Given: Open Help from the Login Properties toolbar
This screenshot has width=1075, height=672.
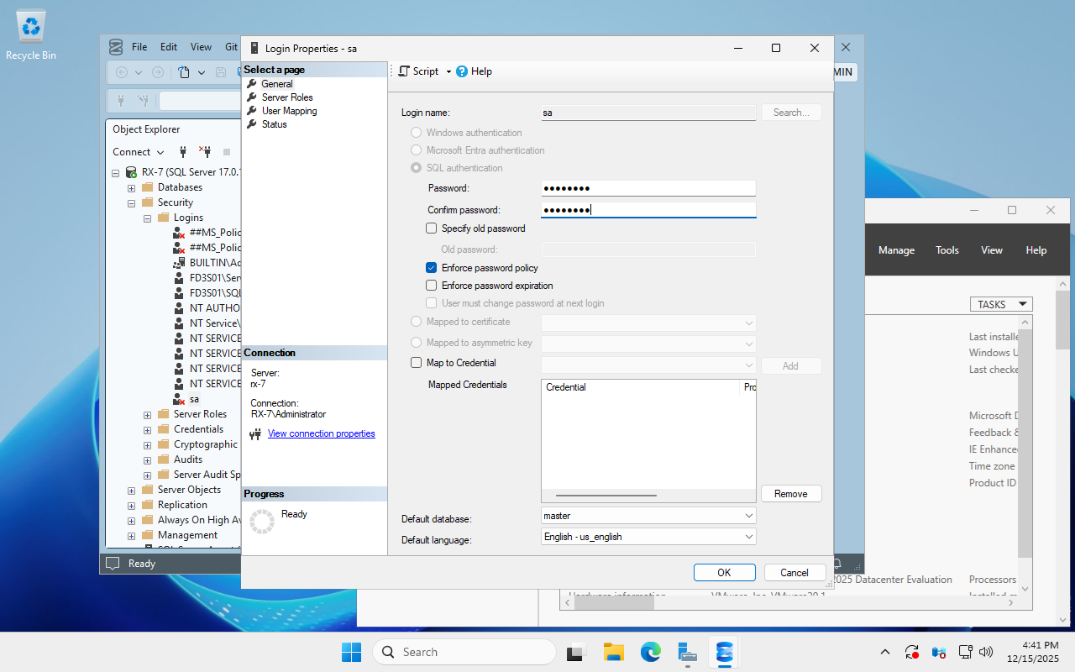Looking at the screenshot, I should click(x=475, y=71).
